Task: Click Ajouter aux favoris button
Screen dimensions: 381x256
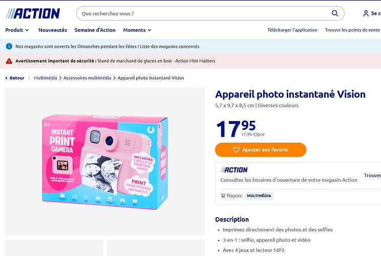Action: [x=261, y=150]
